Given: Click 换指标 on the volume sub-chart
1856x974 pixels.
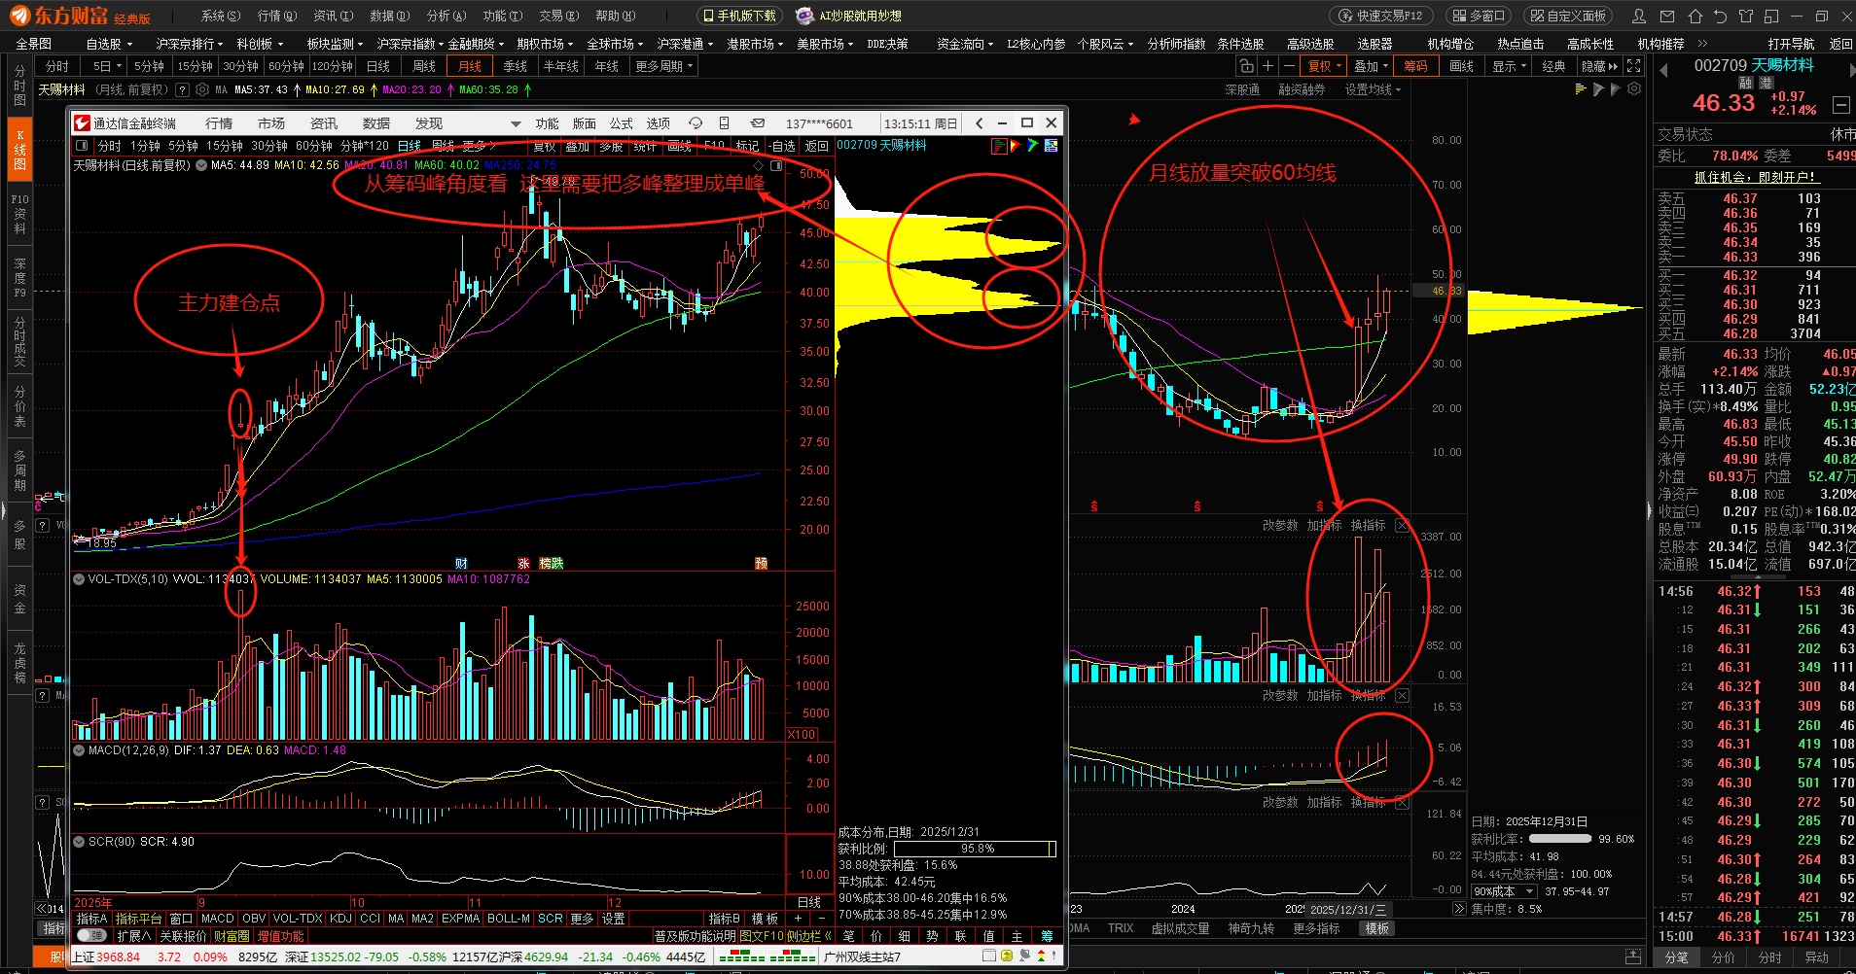Looking at the screenshot, I should [x=1368, y=525].
